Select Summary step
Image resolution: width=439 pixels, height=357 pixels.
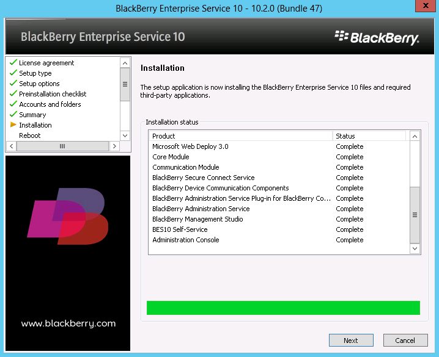(32, 115)
